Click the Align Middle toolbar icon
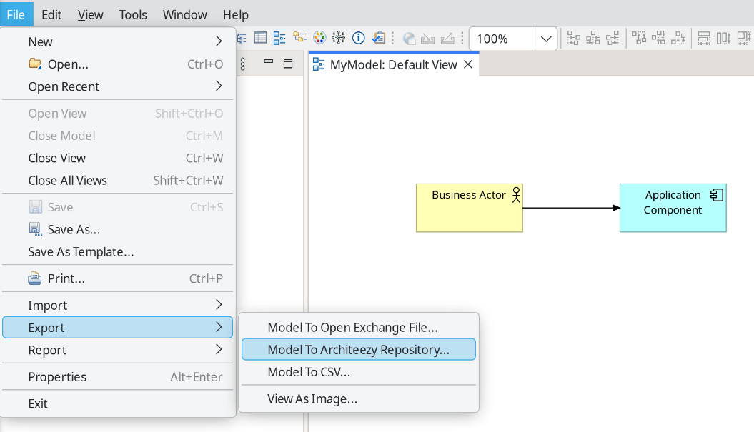The height and width of the screenshot is (432, 754). tap(658, 38)
